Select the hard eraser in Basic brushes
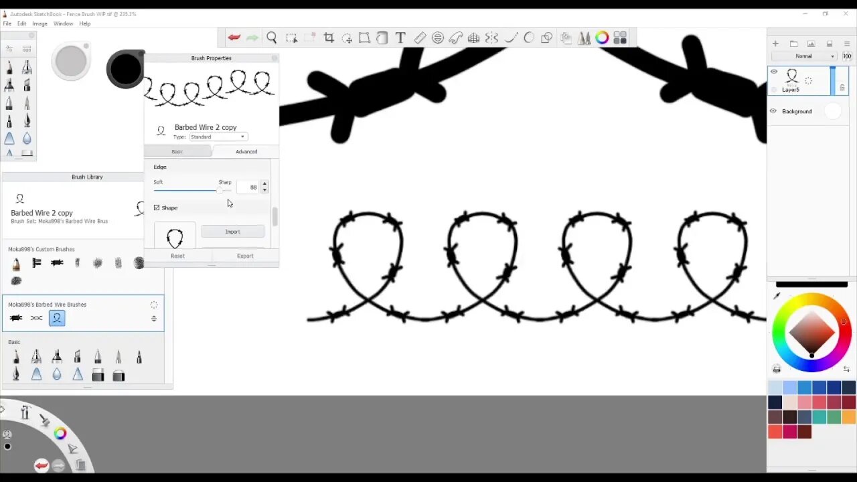The image size is (857, 482). (98, 376)
